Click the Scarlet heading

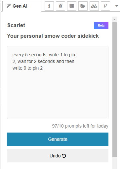point(16,25)
